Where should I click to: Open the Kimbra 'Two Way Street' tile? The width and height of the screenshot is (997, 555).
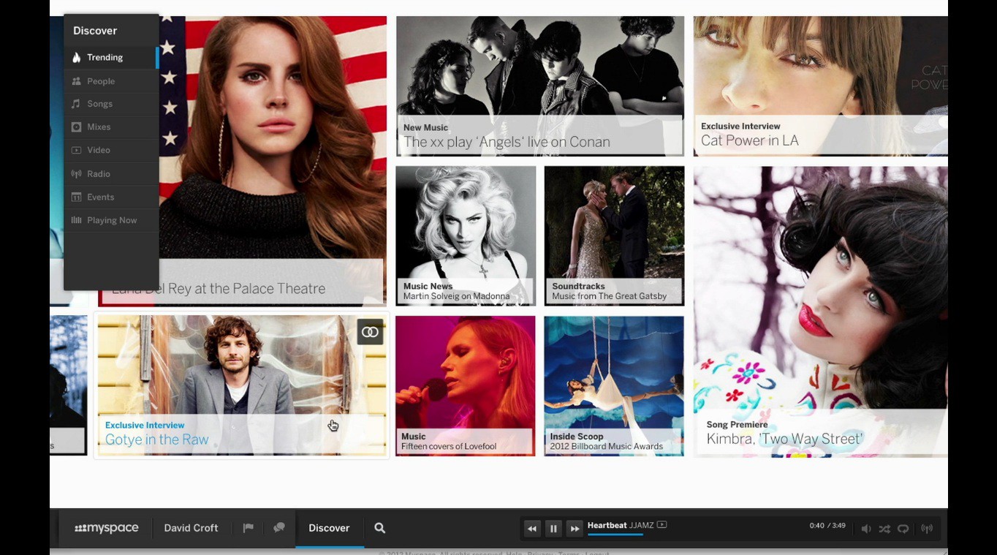point(784,439)
